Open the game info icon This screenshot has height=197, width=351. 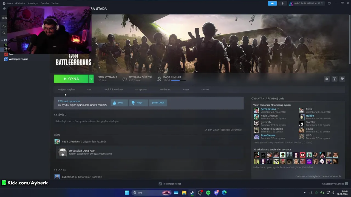click(335, 79)
